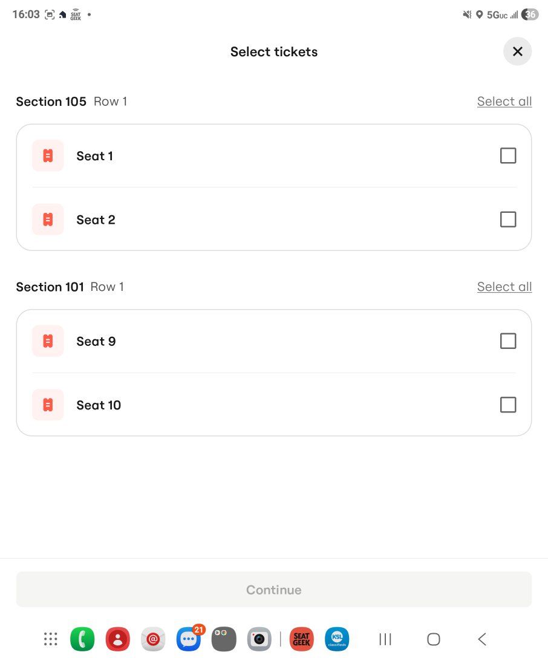
Task: Enable the Seat 10 checkbox
Action: tap(508, 405)
